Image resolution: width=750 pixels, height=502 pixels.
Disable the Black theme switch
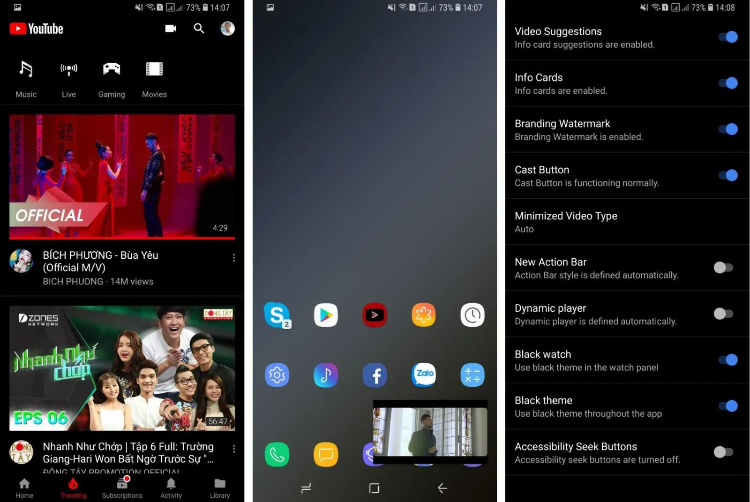tap(728, 406)
